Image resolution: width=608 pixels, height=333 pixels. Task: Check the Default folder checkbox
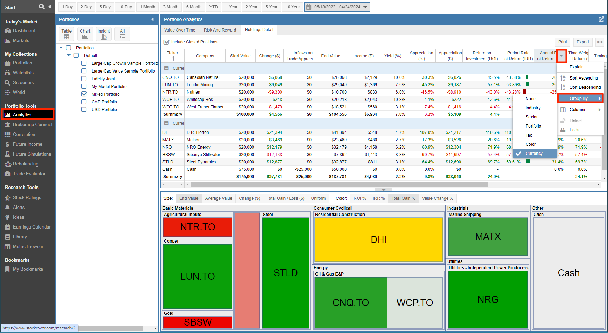(x=76, y=55)
